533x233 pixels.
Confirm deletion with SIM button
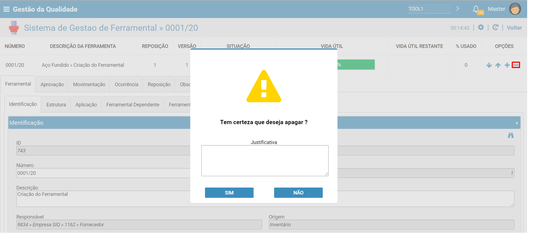coord(229,193)
